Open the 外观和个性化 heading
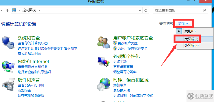The width and height of the screenshot is (214, 102). 127,56
